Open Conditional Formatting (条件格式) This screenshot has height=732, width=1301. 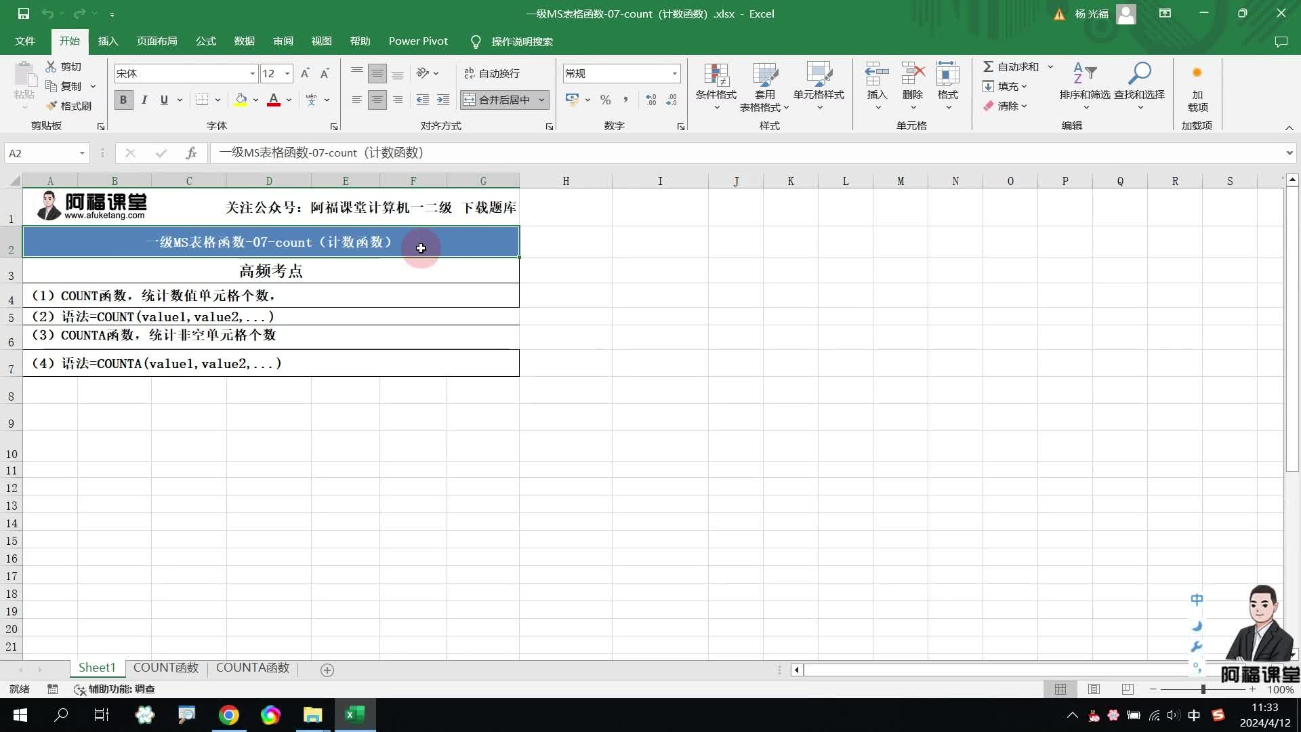(x=716, y=87)
